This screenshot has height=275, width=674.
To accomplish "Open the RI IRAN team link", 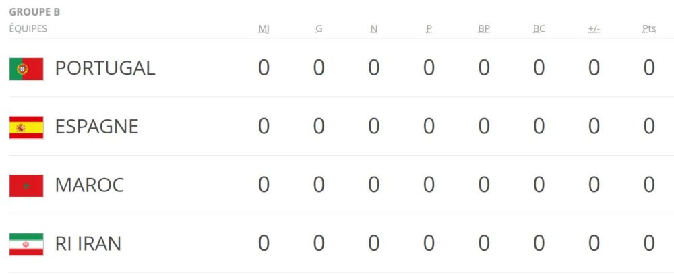I will 88,243.
